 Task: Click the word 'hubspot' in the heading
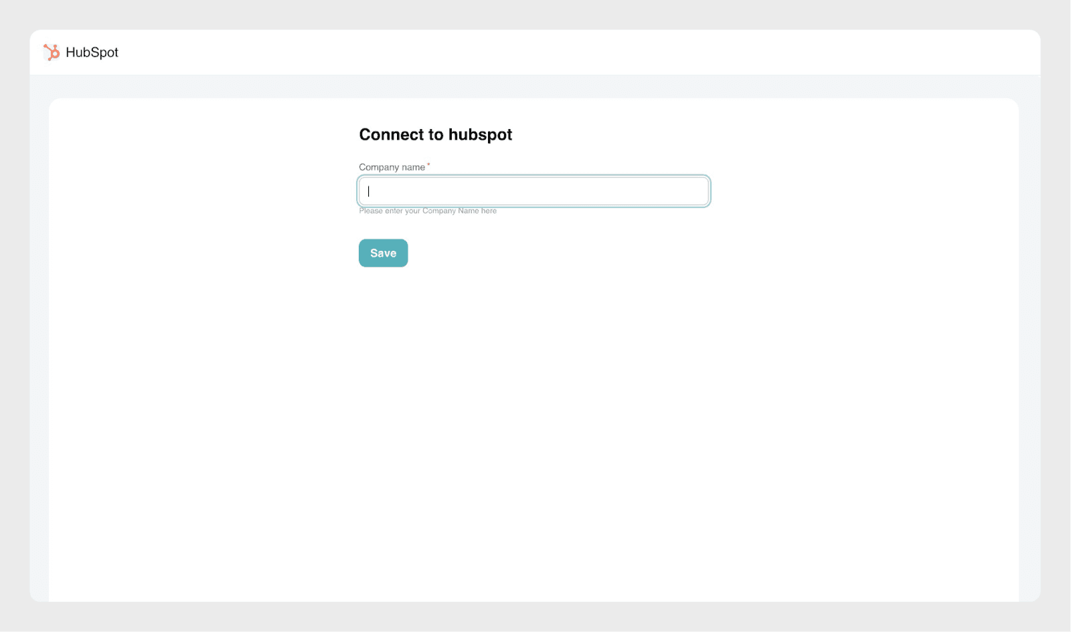[480, 134]
